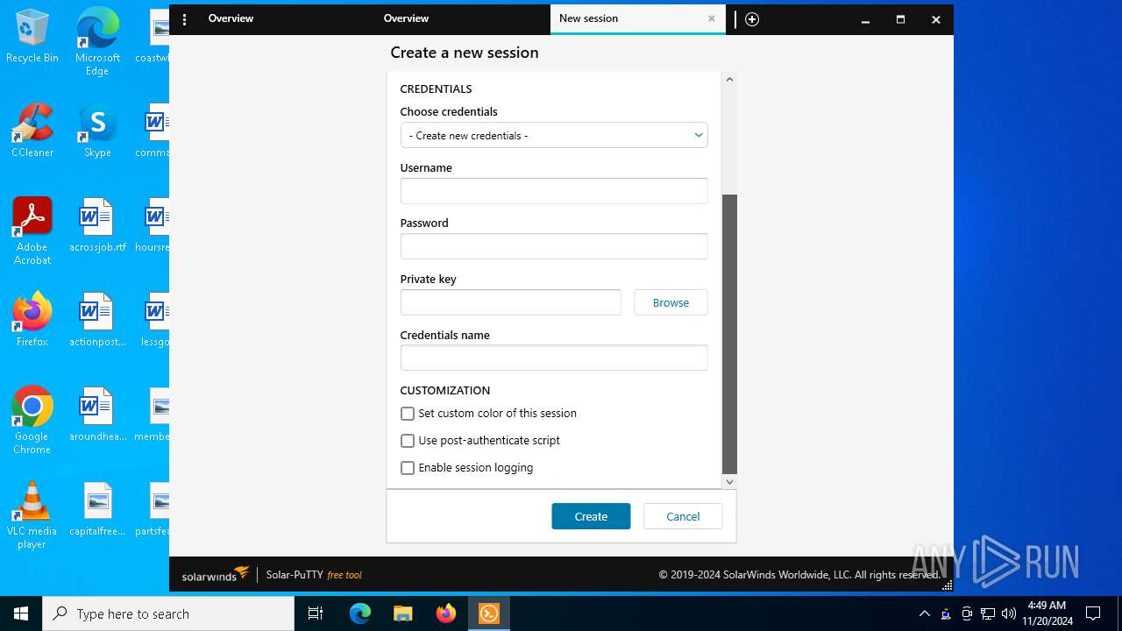Open the Windows Start menu

click(21, 613)
